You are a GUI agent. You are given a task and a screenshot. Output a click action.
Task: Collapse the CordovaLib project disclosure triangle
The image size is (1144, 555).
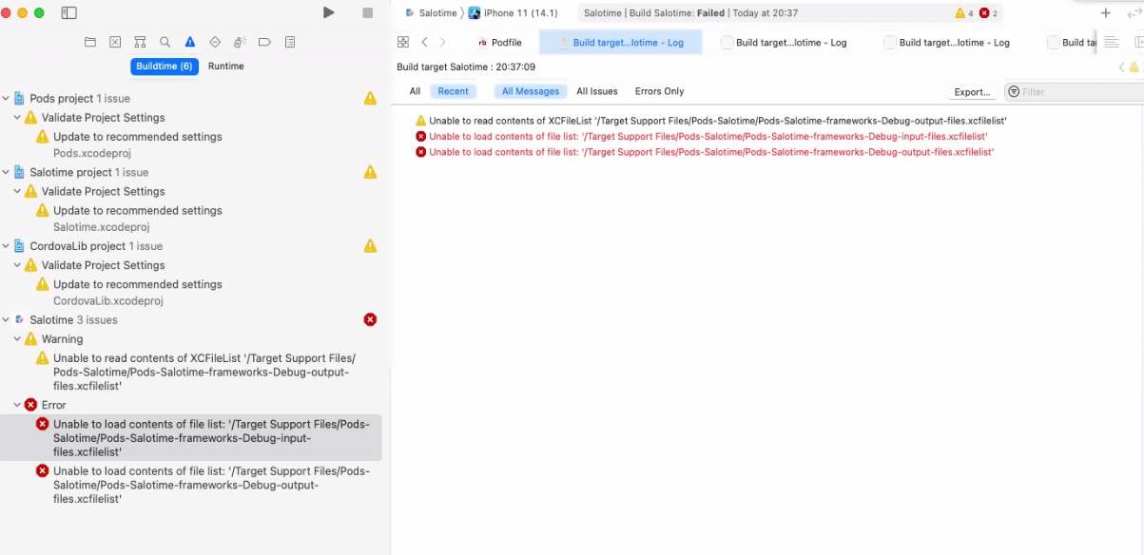pyautogui.click(x=6, y=246)
